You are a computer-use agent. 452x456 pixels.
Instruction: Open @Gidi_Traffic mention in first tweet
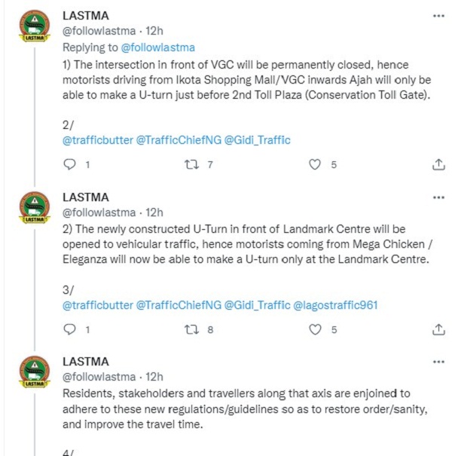[257, 140]
